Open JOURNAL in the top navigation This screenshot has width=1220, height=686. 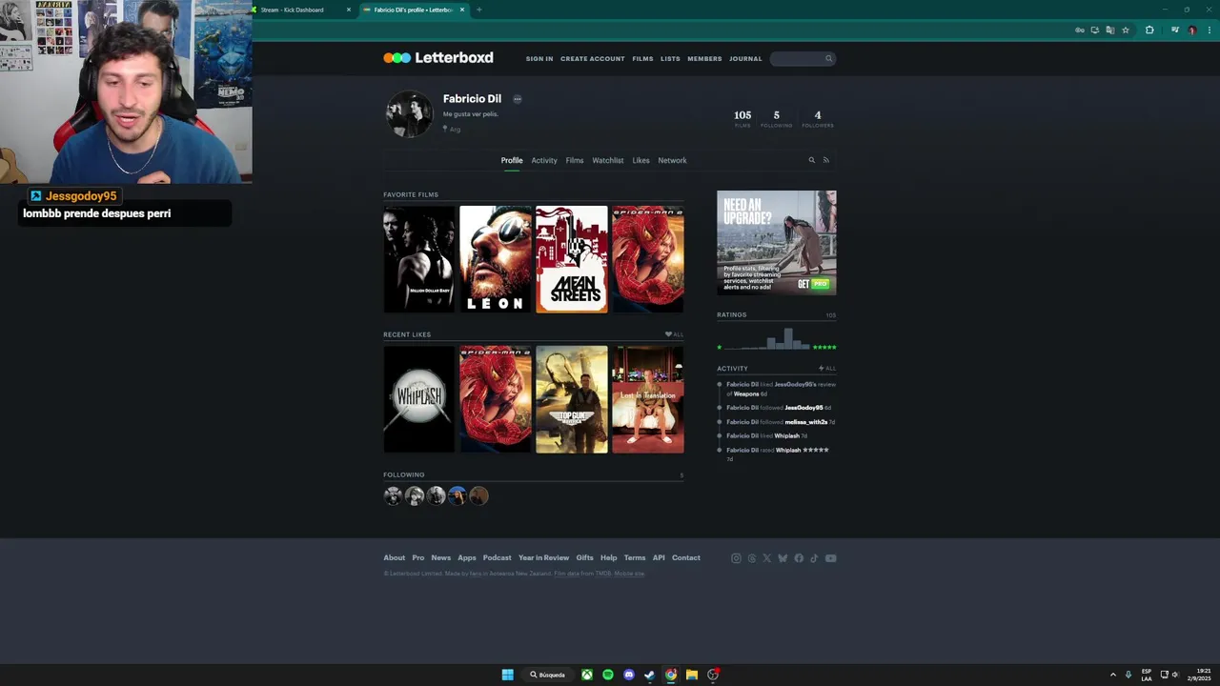point(745,59)
